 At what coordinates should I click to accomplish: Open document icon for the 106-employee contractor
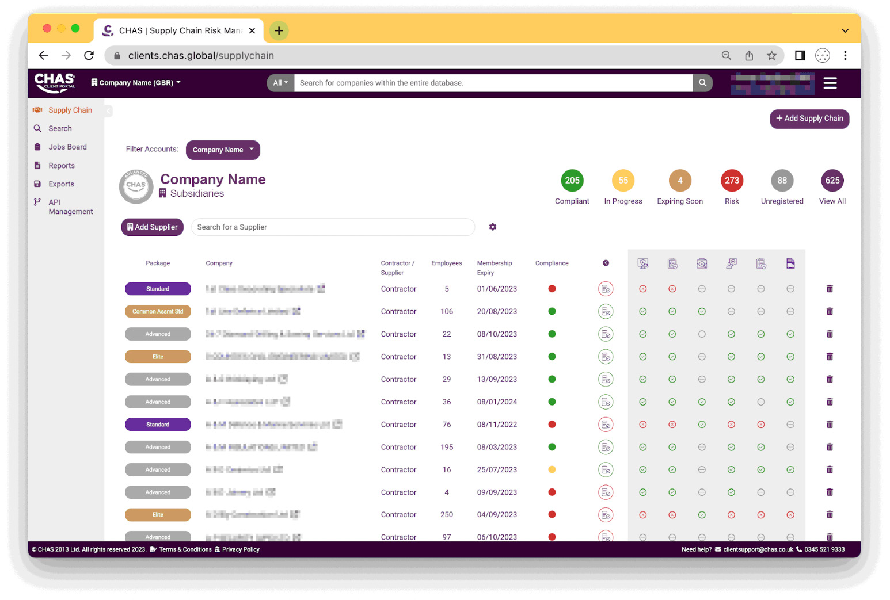(x=605, y=312)
